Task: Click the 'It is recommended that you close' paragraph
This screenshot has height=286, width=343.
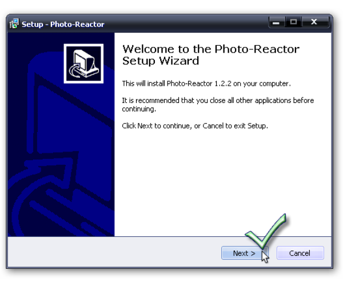Action: 218,105
